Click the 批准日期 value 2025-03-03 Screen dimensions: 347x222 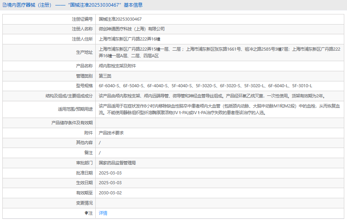(x=110, y=173)
